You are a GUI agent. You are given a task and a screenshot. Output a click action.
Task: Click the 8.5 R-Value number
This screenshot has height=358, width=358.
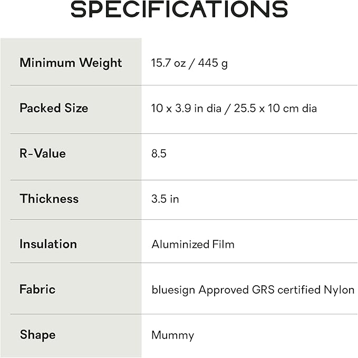click(159, 154)
